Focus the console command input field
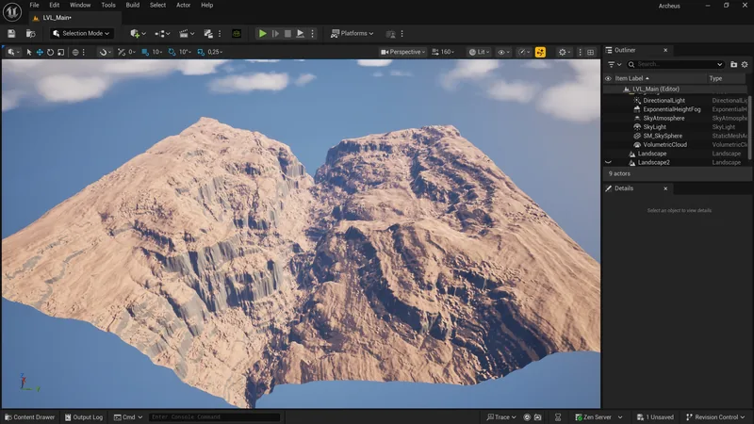The width and height of the screenshot is (754, 424). (214, 417)
